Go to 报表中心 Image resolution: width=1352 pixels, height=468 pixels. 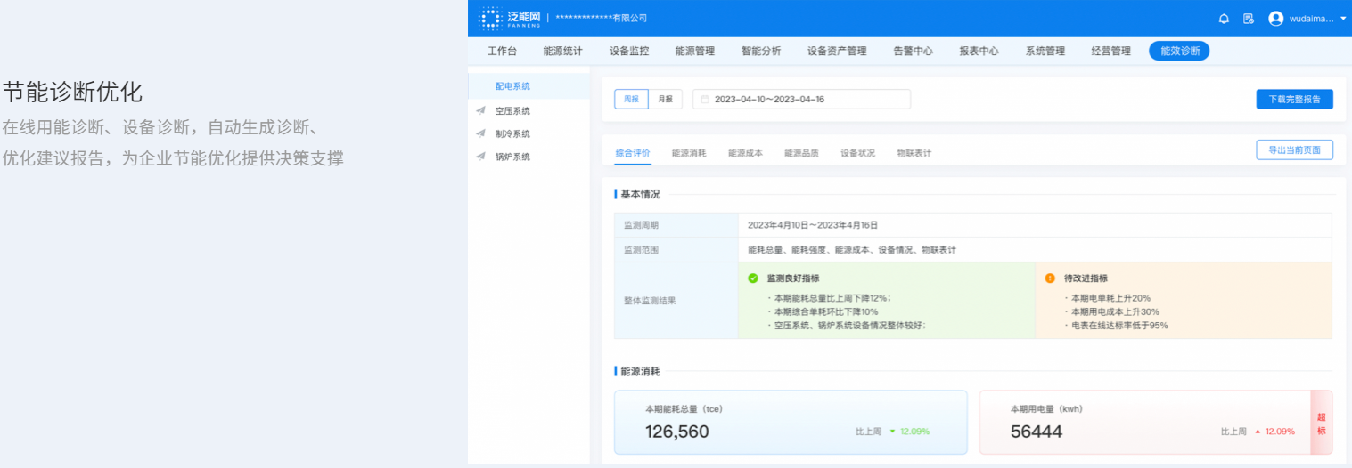coord(979,51)
